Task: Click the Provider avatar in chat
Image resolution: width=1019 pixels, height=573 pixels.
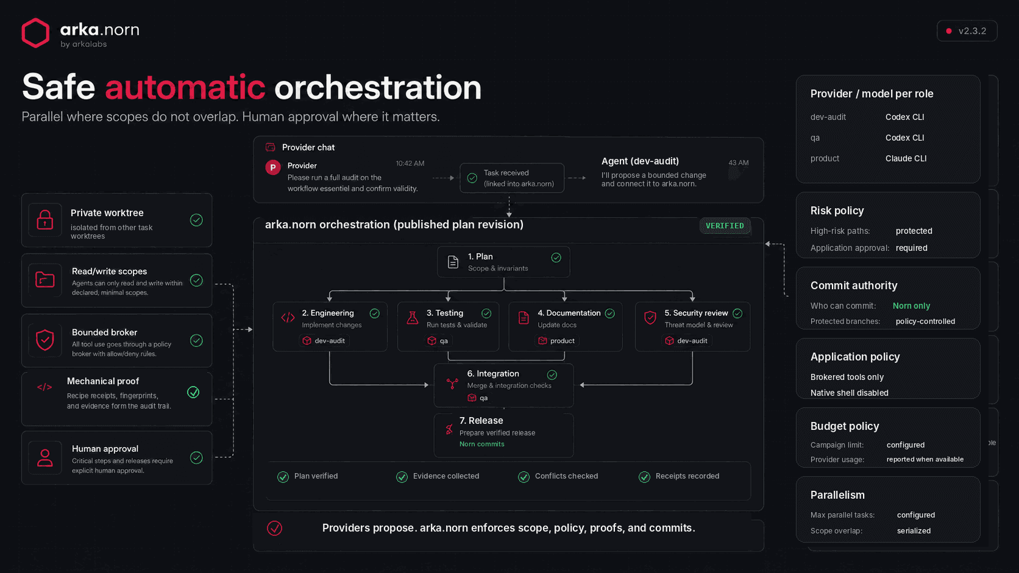Action: point(273,167)
